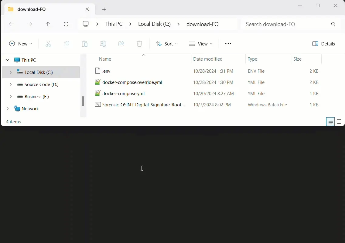Switch to details list view icon
The height and width of the screenshot is (243, 345).
(330, 121)
